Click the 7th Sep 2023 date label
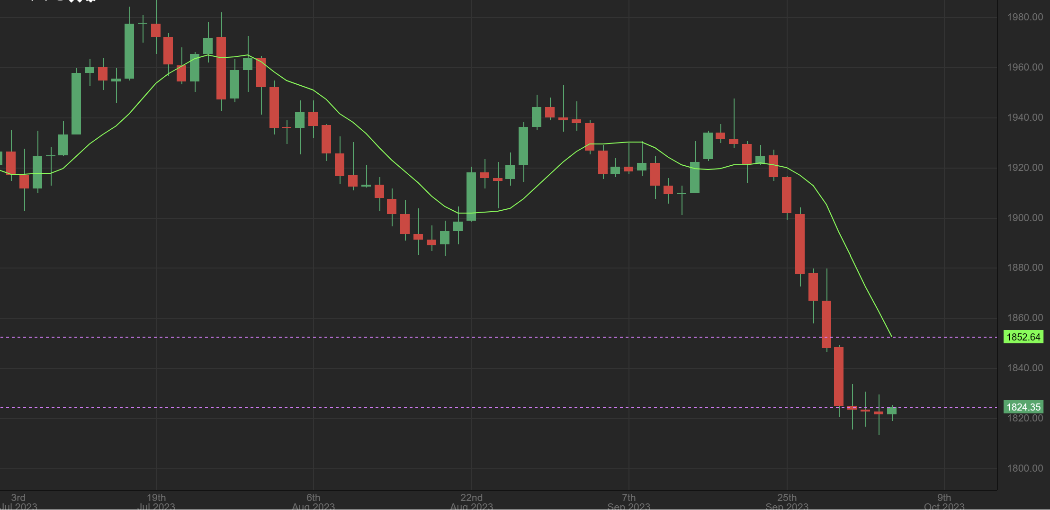Screen dimensions: 1050x510 pyautogui.click(x=628, y=501)
